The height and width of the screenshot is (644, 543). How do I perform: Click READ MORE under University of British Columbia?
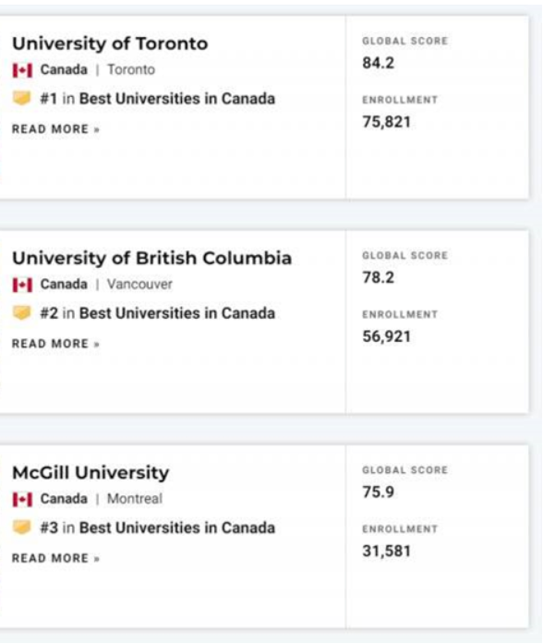coord(55,344)
